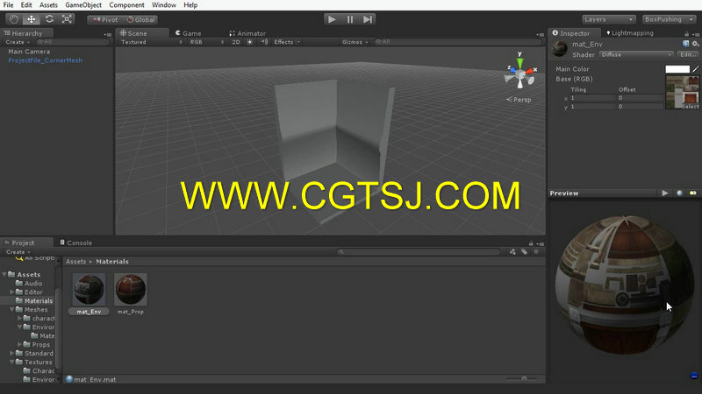Select the Move tool
This screenshot has height=394, width=702.
click(32, 19)
